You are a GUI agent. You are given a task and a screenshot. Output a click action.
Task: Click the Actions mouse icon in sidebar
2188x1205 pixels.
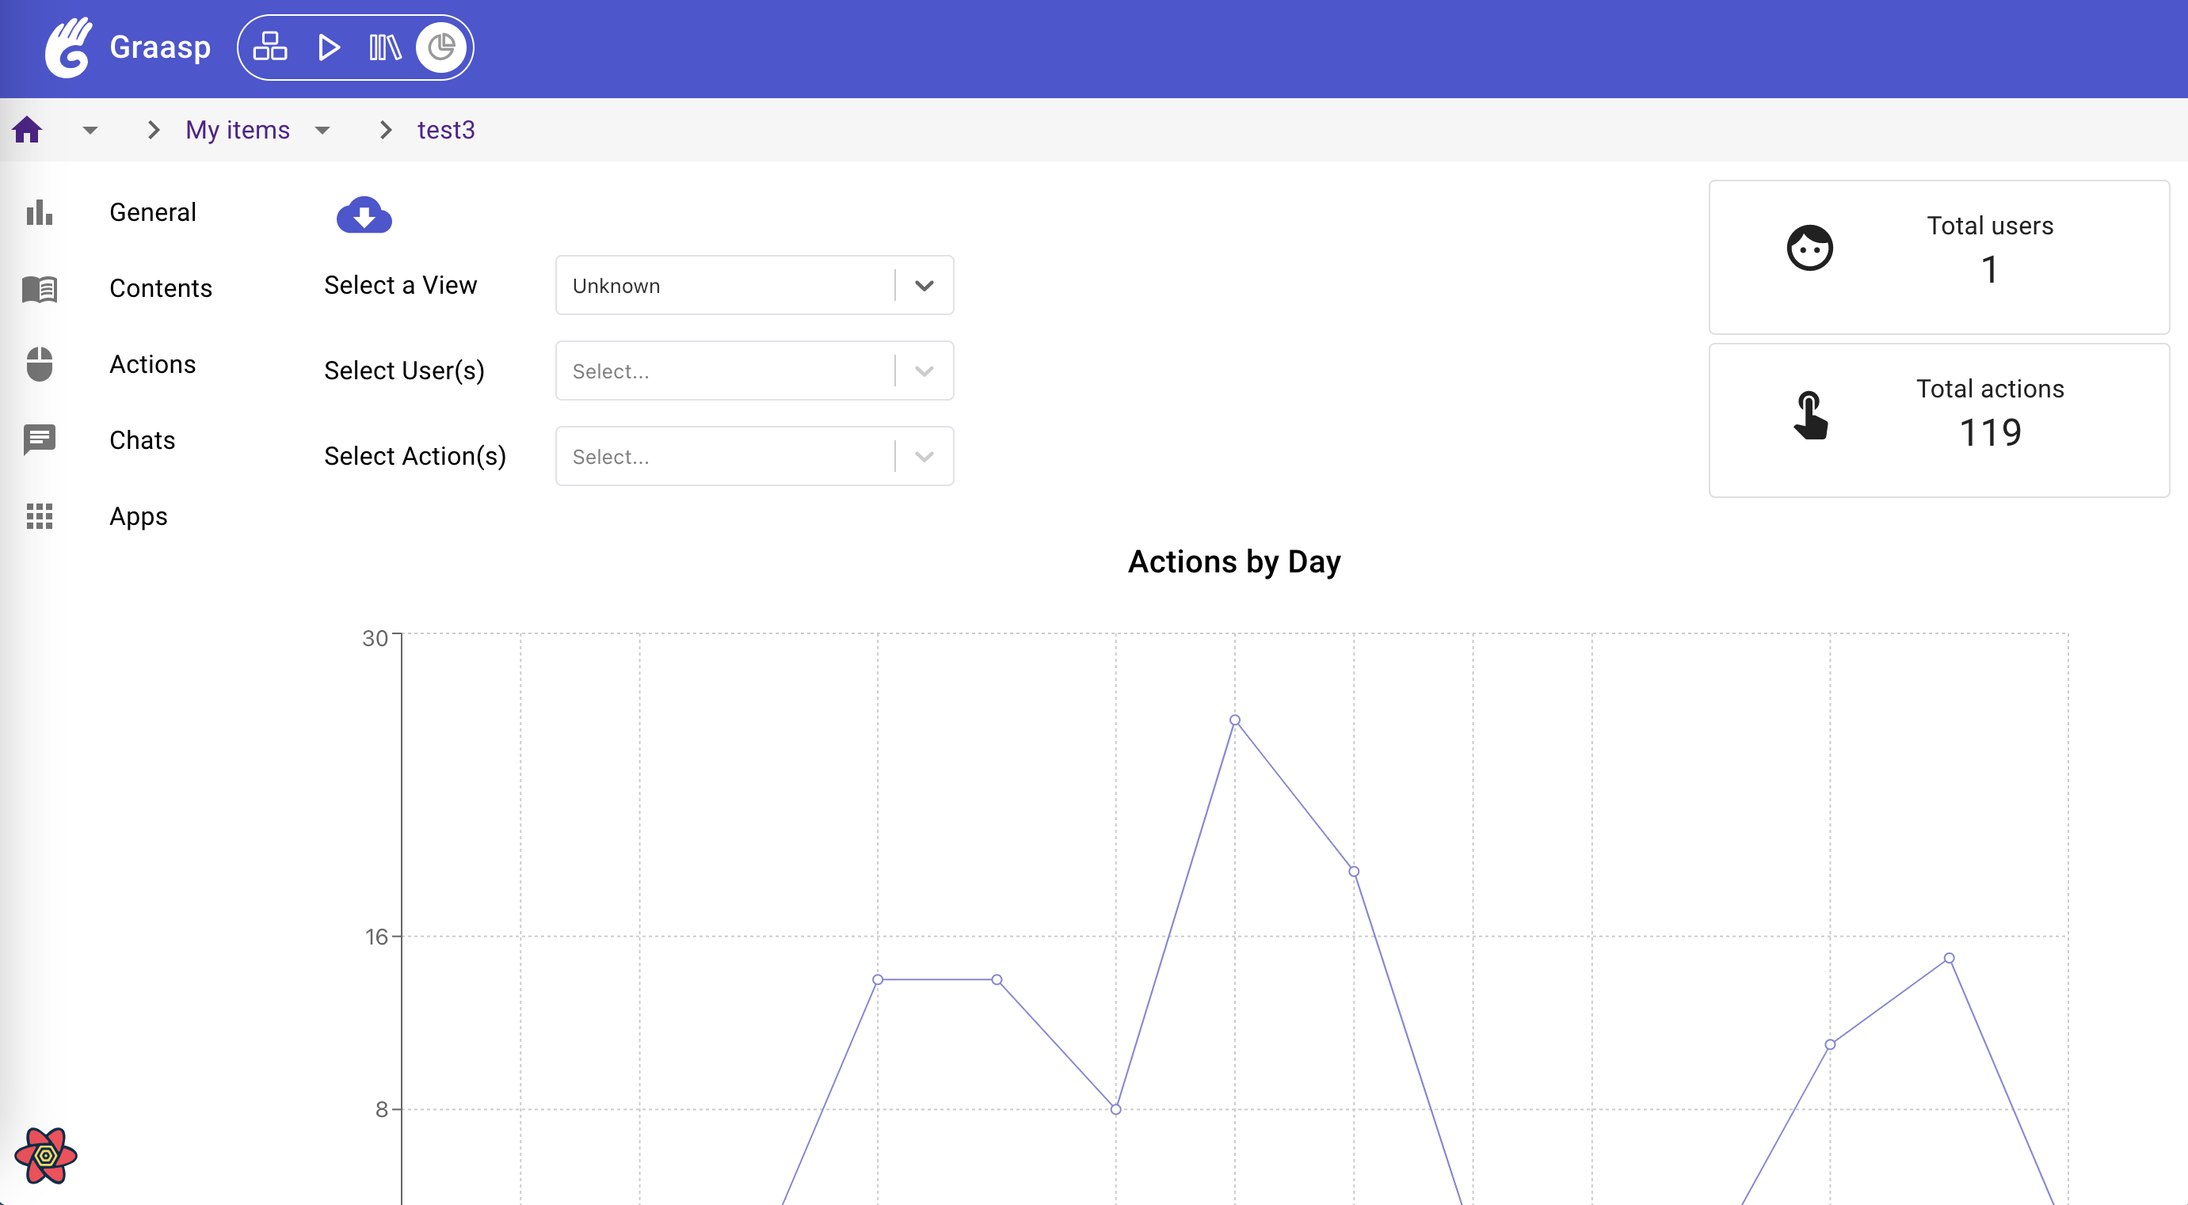(39, 364)
